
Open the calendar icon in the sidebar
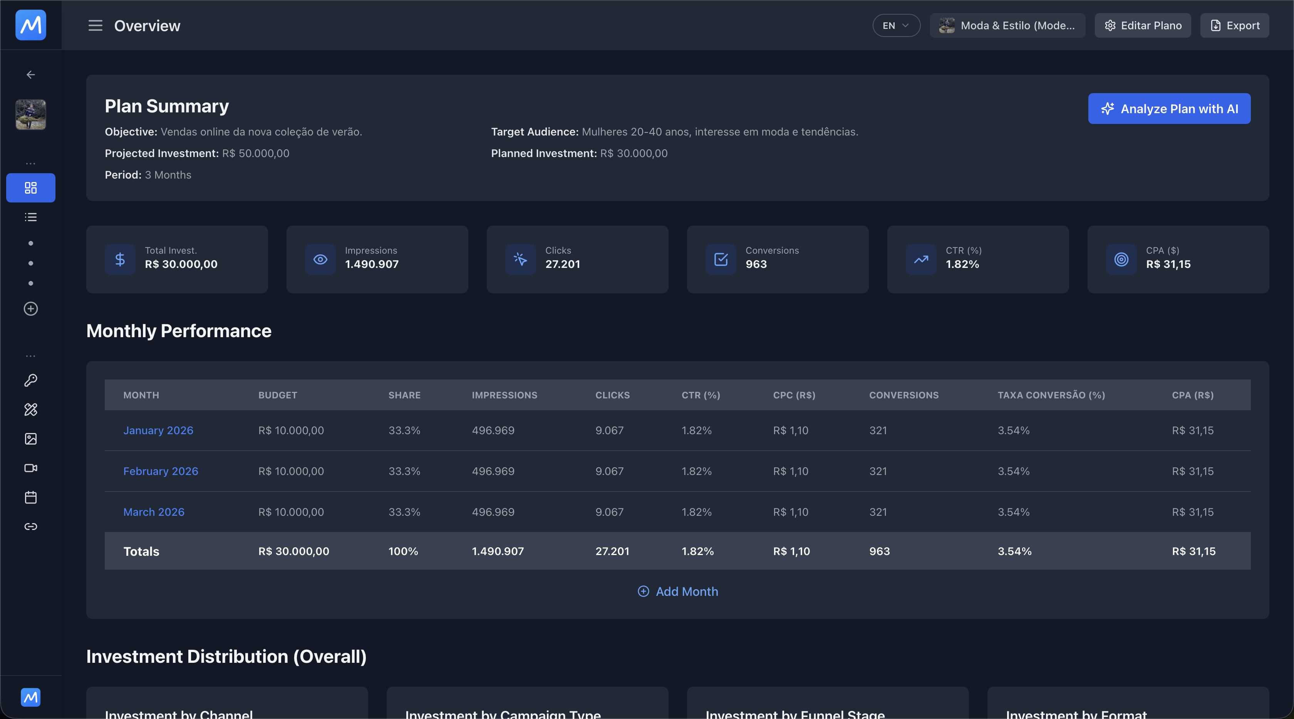pos(30,497)
